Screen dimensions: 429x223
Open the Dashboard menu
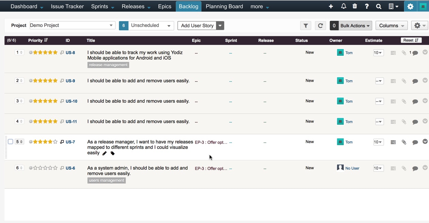27,6
